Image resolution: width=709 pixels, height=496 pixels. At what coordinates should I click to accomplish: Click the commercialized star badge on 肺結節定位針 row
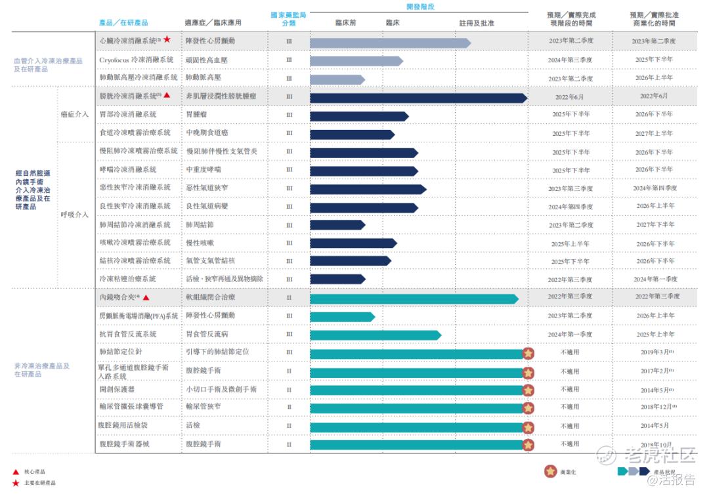528,353
